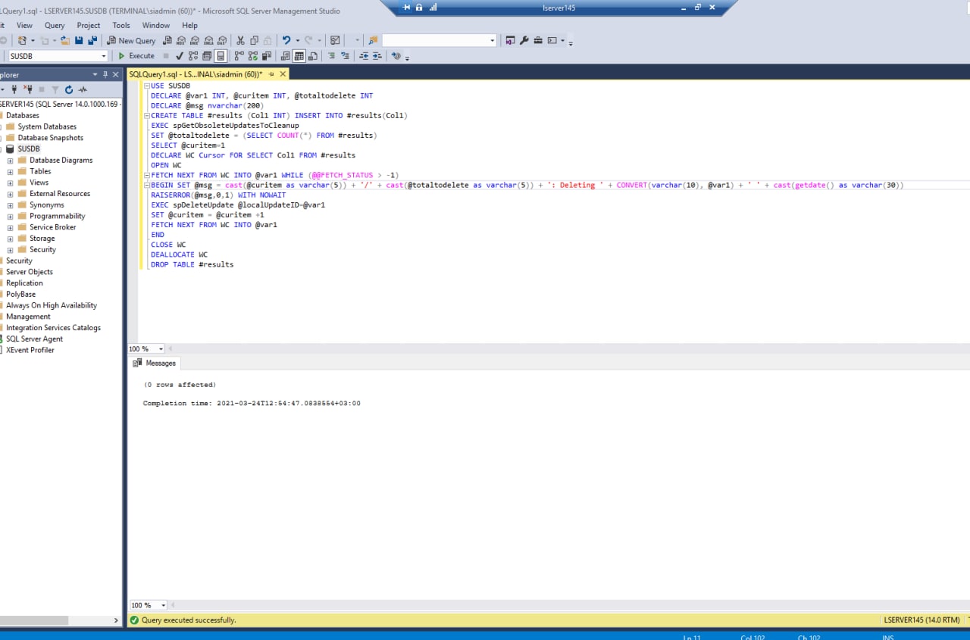
Task: Toggle auto-hide pin on Object Explorer panel
Action: click(105, 74)
